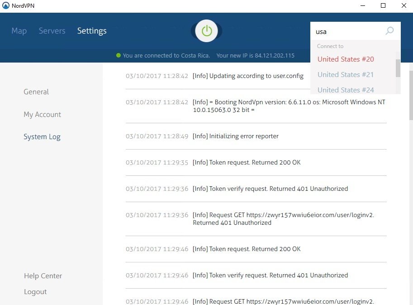Select My Account section

click(x=42, y=115)
